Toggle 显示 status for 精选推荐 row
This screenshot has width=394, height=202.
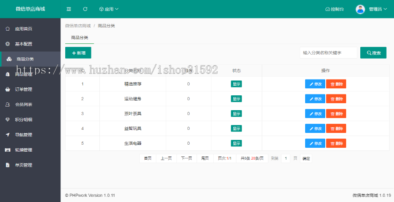click(x=236, y=84)
